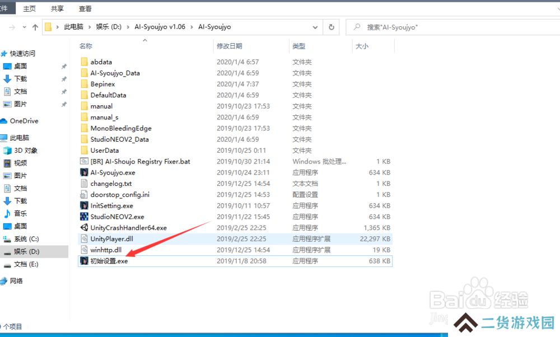Select the changelog.txt document icon

pos(85,184)
